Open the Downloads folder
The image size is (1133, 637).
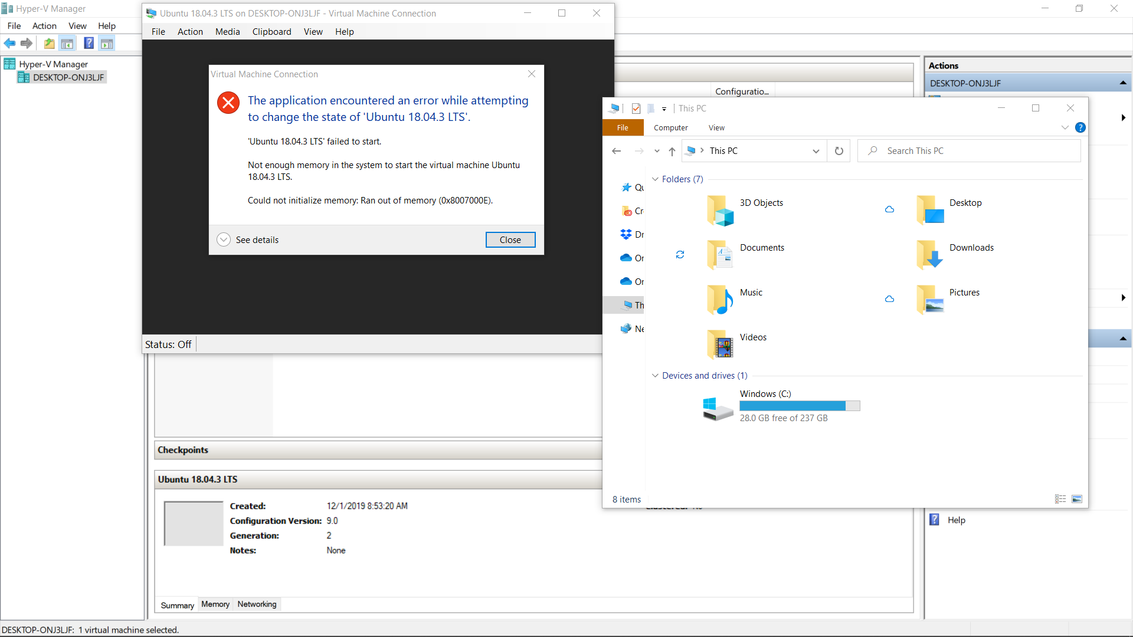point(971,248)
